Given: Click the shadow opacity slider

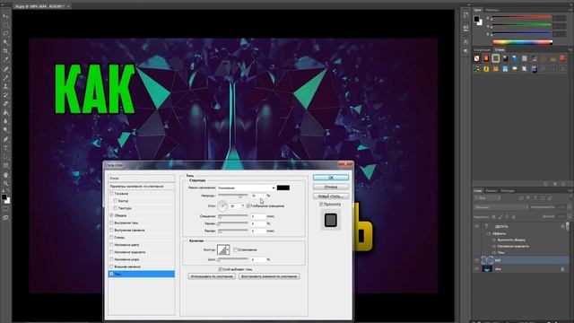Looking at the screenshot, I should pyautogui.click(x=233, y=196).
